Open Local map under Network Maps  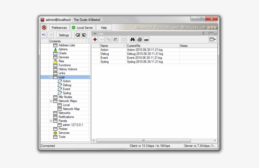(66, 105)
